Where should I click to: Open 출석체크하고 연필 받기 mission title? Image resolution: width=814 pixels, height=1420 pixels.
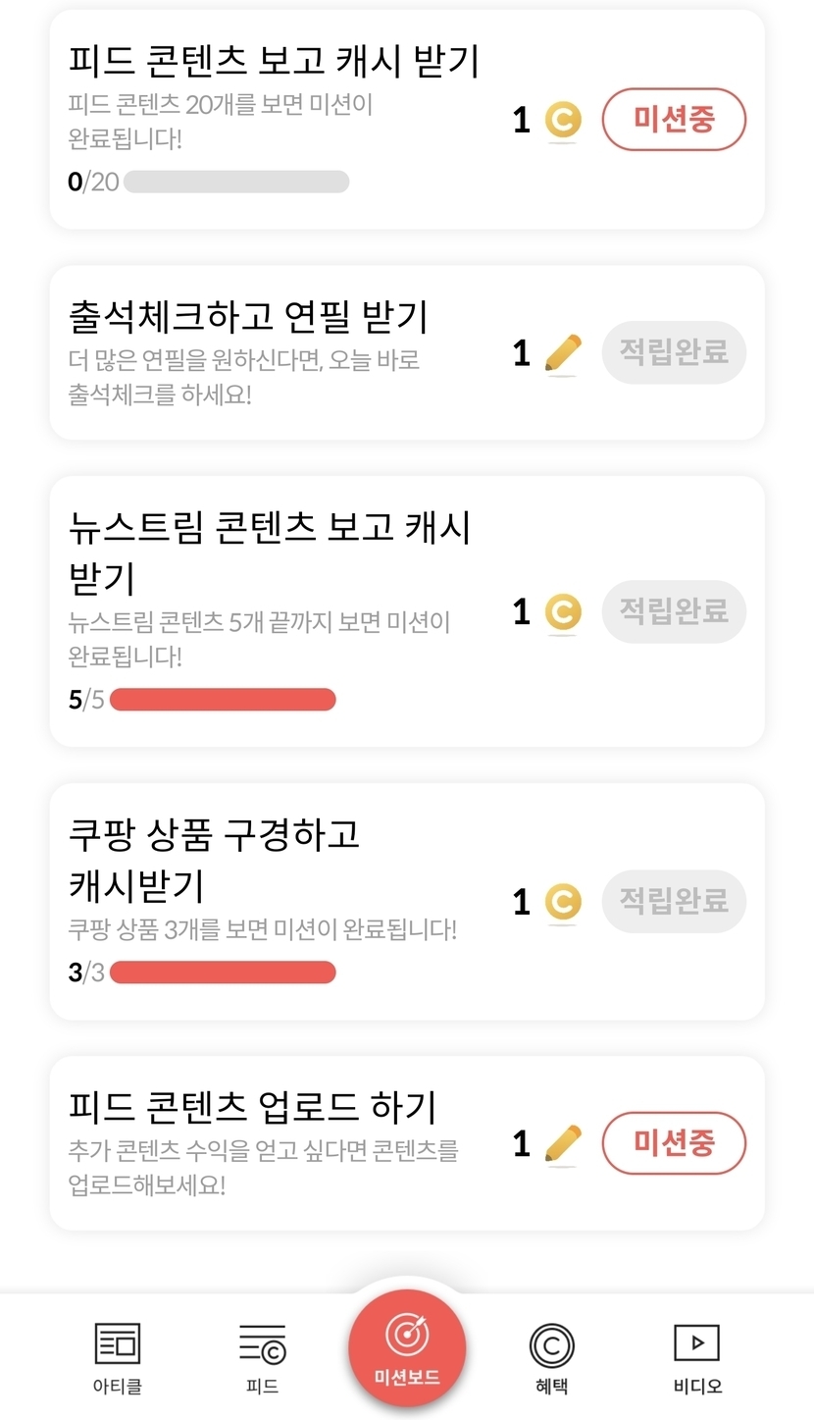248,317
